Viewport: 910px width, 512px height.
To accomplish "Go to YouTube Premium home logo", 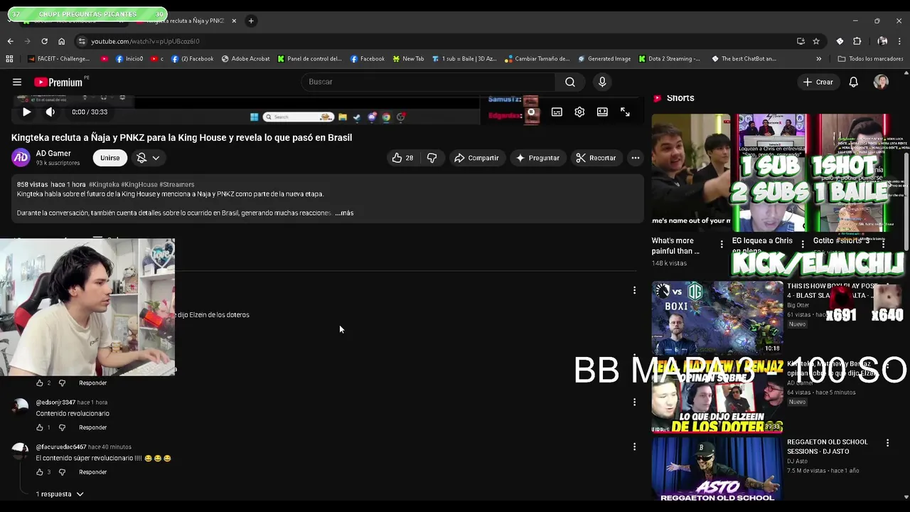I will click(58, 82).
